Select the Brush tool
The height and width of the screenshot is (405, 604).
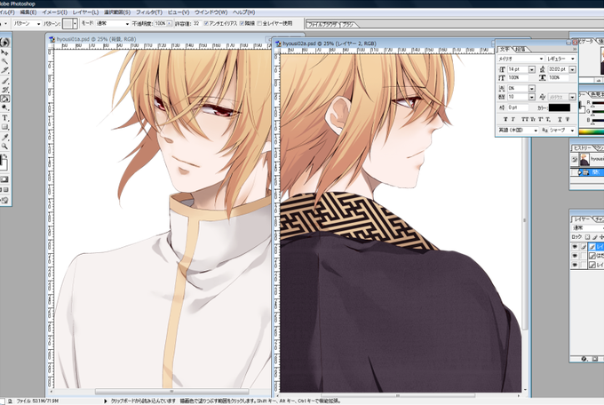coord(4,81)
